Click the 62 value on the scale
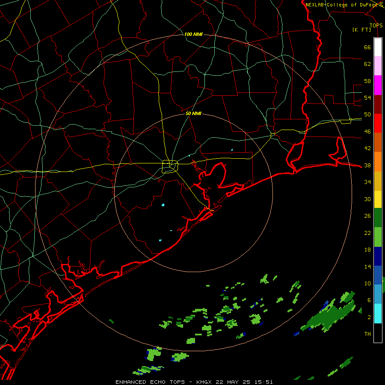The height and width of the screenshot is (385, 385). (x=367, y=64)
